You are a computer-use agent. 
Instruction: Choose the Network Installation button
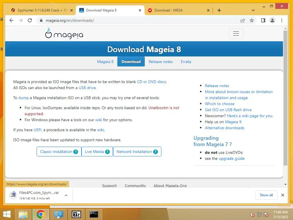click(137, 152)
